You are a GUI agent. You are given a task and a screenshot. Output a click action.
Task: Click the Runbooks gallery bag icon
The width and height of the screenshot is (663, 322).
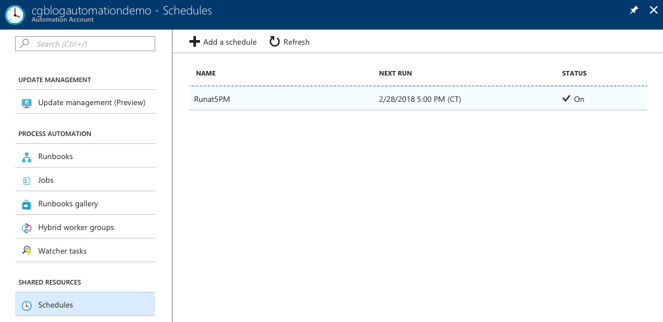click(26, 204)
